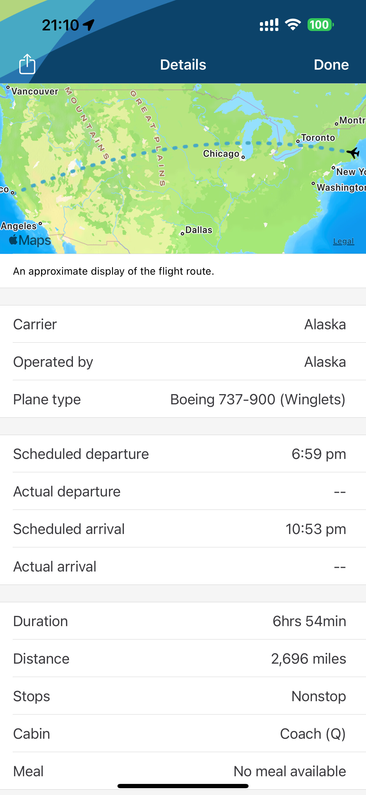Tap the Wi-Fi status icon
The width and height of the screenshot is (366, 795).
[x=293, y=25]
